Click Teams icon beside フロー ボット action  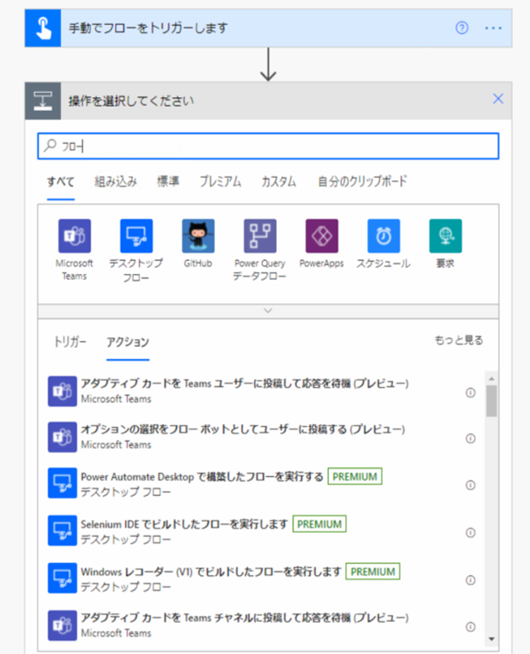pyautogui.click(x=62, y=437)
